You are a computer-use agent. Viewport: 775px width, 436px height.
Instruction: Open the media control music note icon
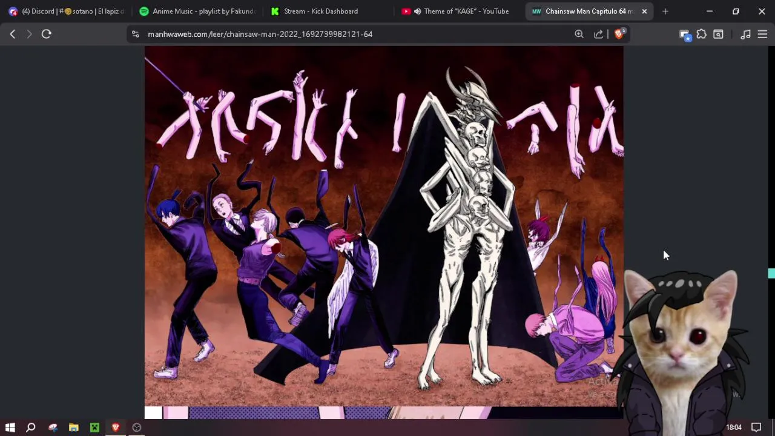click(745, 34)
